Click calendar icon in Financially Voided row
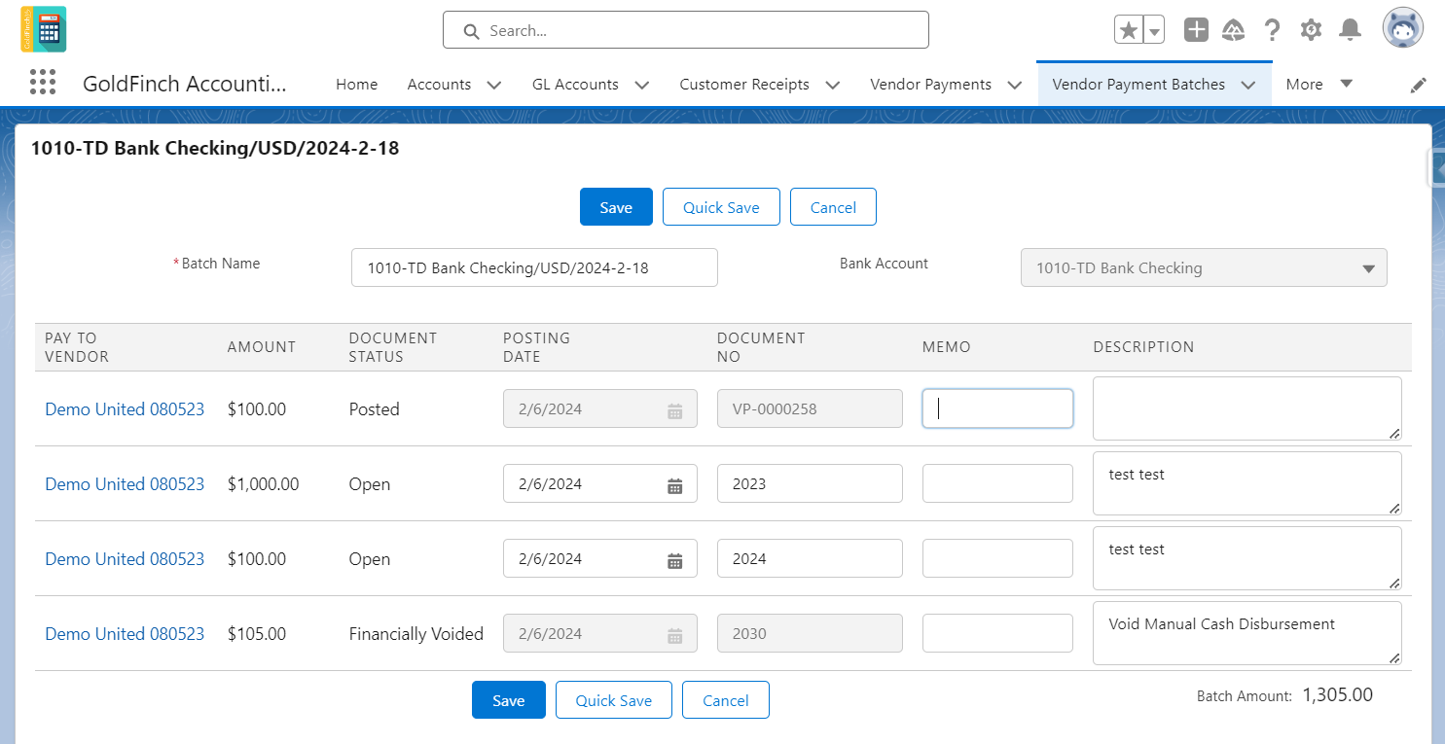This screenshot has height=744, width=1445. (x=674, y=634)
